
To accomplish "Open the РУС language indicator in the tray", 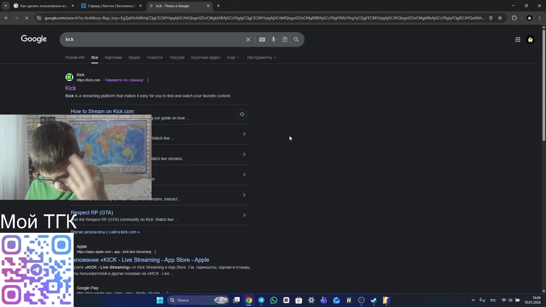I will point(493,300).
